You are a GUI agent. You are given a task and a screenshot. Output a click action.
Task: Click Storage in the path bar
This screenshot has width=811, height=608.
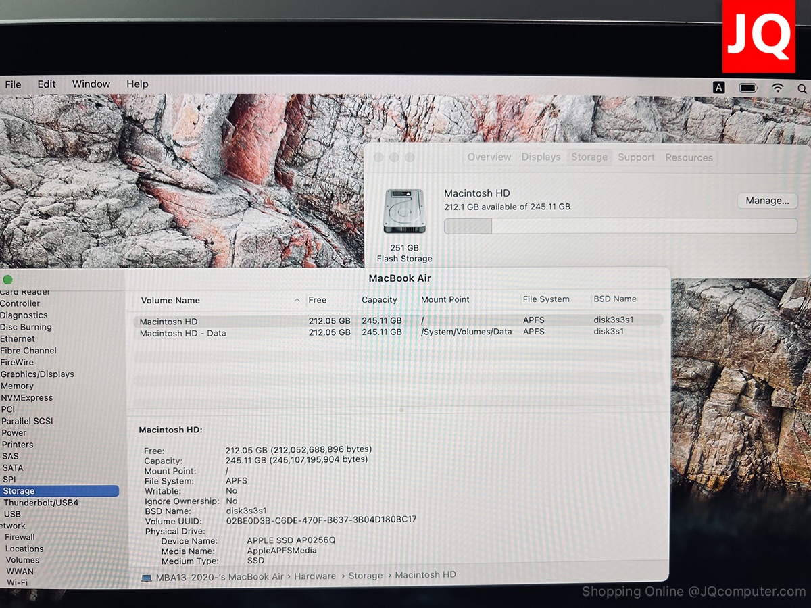tap(366, 576)
